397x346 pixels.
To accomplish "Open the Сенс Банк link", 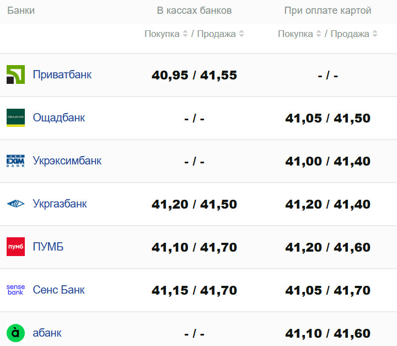I will click(59, 290).
